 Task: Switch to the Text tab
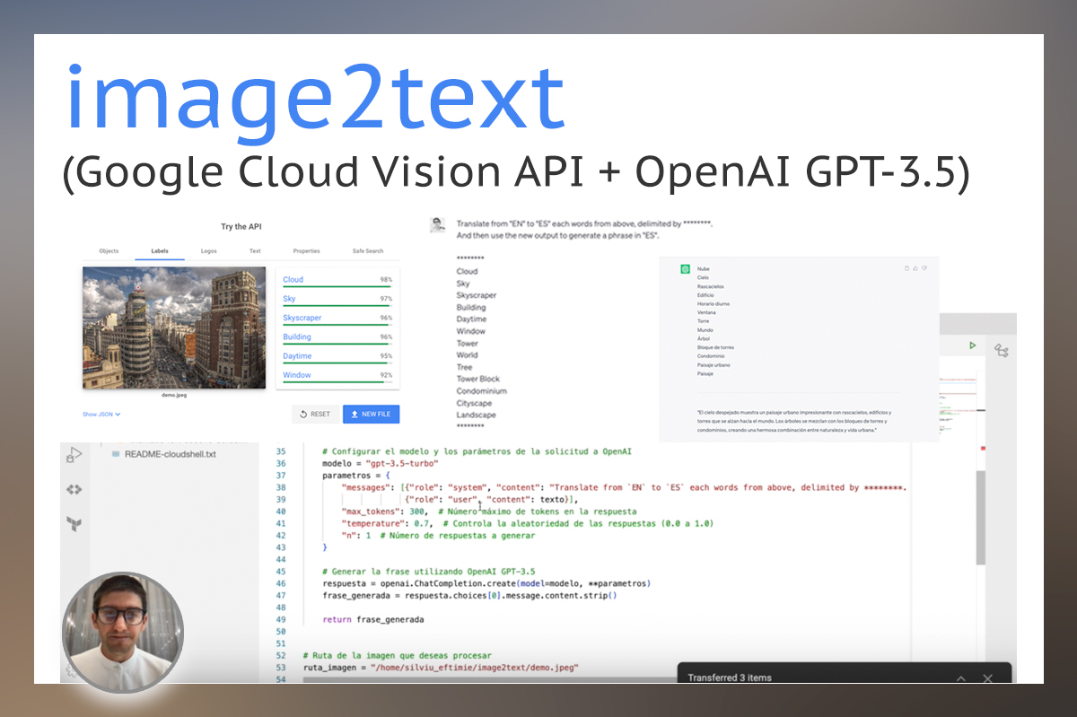click(255, 251)
